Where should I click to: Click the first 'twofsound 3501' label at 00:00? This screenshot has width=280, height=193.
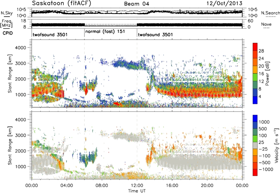[50, 34]
